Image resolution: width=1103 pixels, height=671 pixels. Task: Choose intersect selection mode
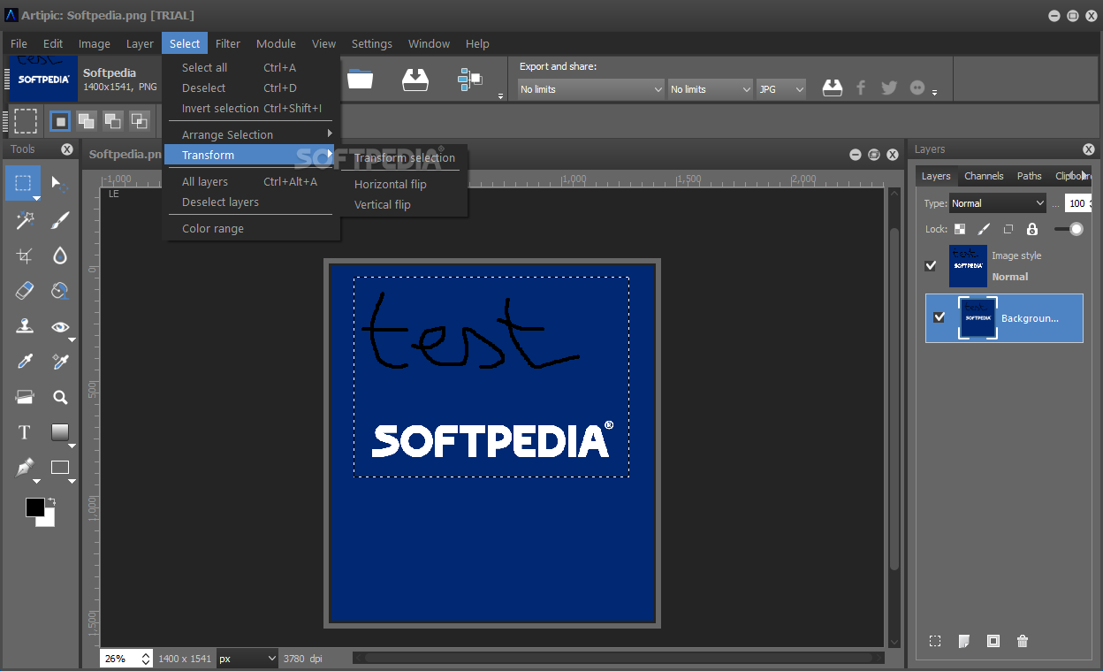coord(140,121)
